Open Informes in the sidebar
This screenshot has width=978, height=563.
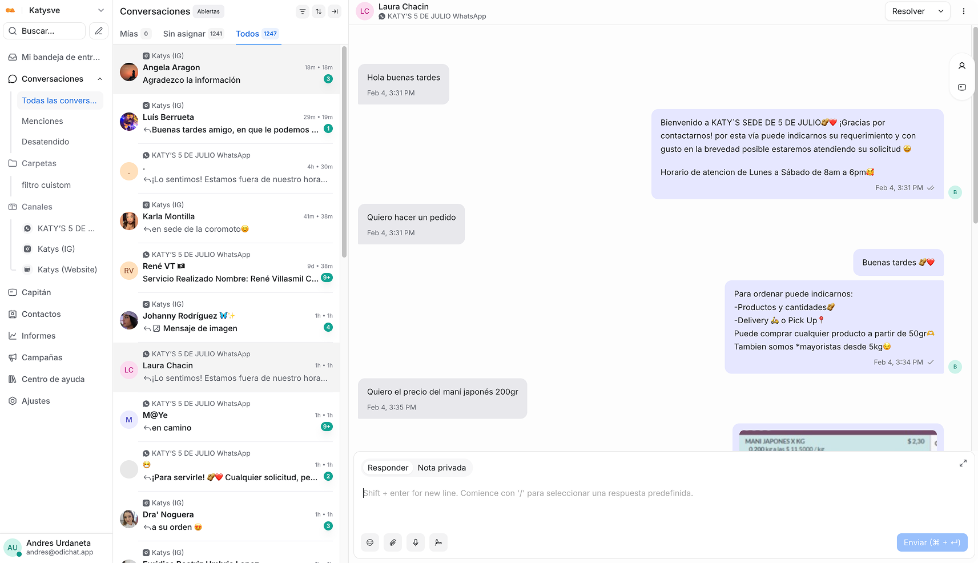click(x=39, y=336)
